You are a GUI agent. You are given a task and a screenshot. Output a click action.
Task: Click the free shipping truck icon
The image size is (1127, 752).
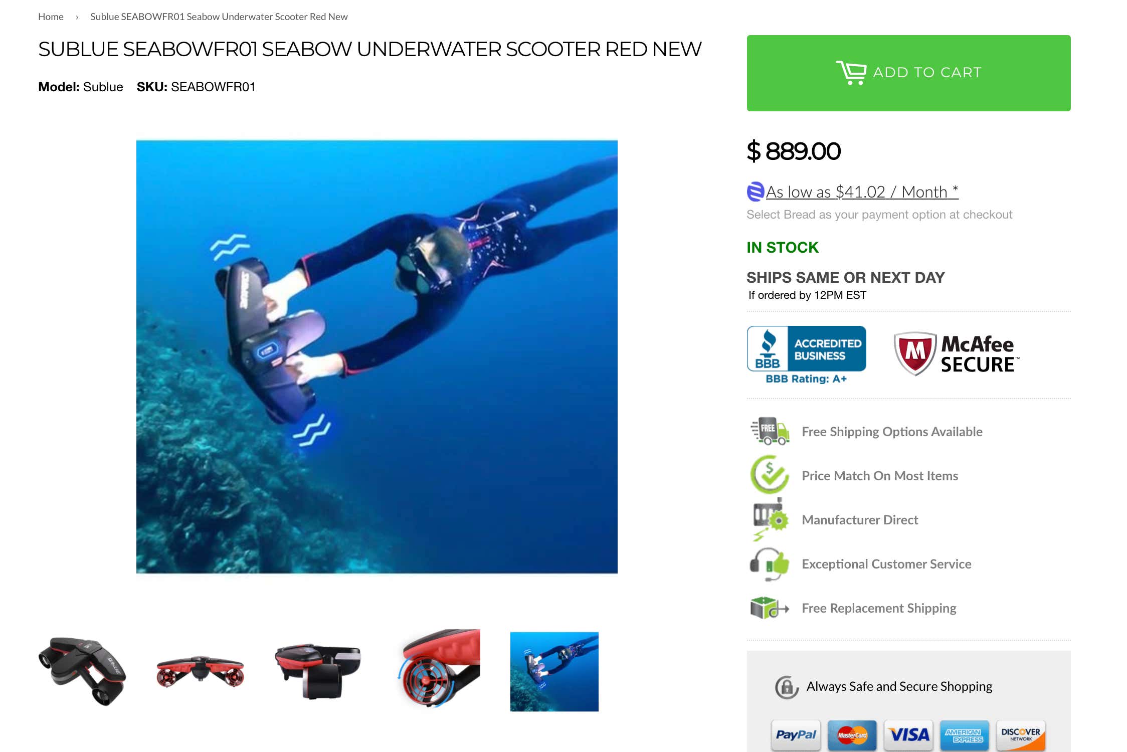(x=770, y=431)
